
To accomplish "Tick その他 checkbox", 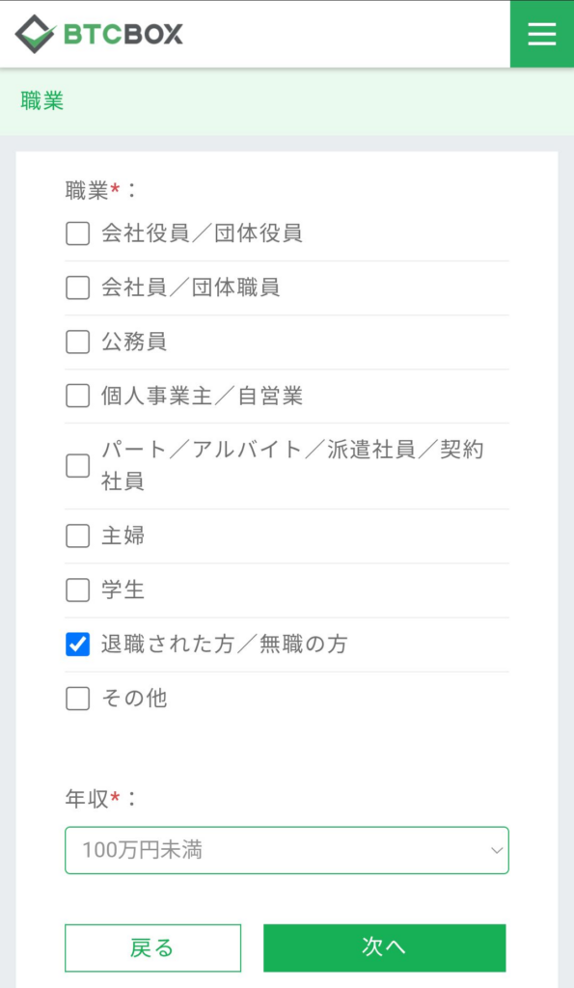I will pyautogui.click(x=77, y=699).
